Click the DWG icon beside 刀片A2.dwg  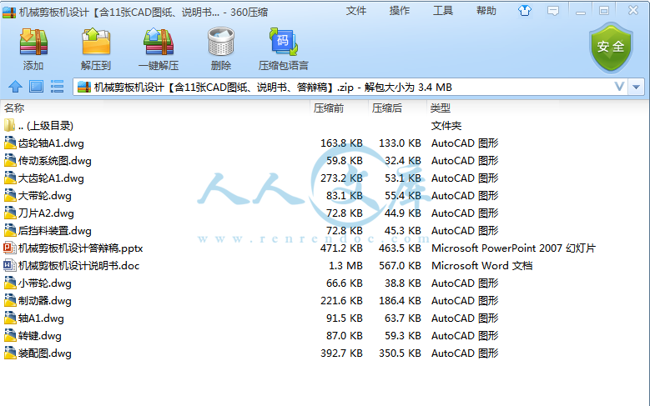[9, 213]
